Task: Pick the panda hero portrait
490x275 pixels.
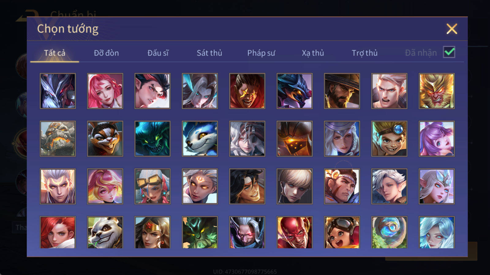Action: (105, 232)
